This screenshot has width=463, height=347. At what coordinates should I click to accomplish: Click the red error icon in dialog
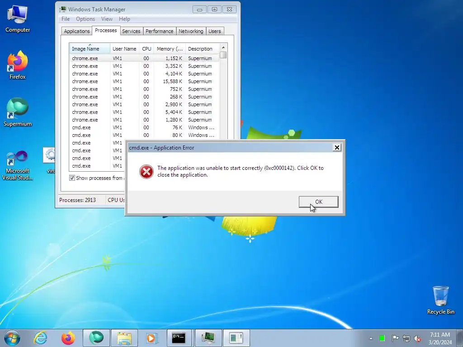tap(146, 172)
